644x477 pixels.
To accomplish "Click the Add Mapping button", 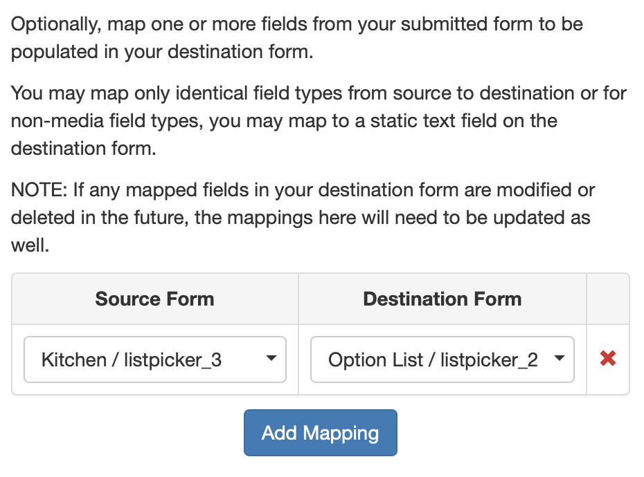I will click(x=320, y=433).
